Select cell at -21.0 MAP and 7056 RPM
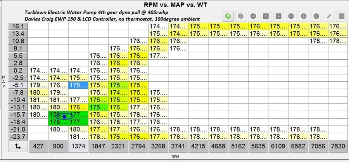Screen dimensions: 349x162 tap(318, 129)
